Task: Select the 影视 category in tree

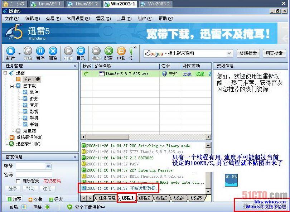Action: pyautogui.click(x=34, y=111)
